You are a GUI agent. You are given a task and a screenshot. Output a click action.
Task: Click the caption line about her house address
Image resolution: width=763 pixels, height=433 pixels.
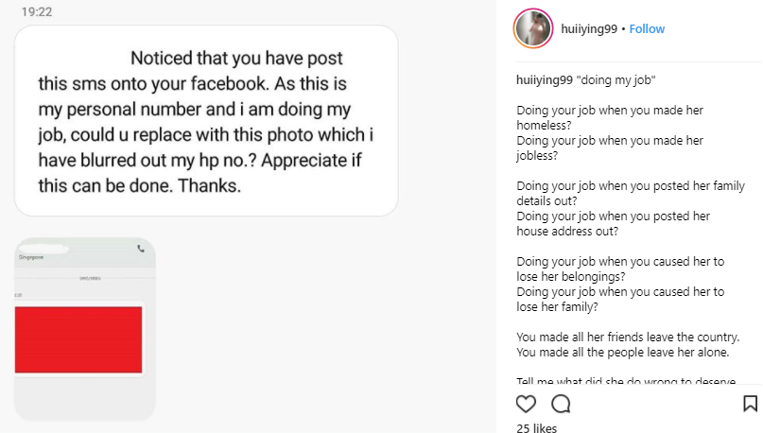613,223
